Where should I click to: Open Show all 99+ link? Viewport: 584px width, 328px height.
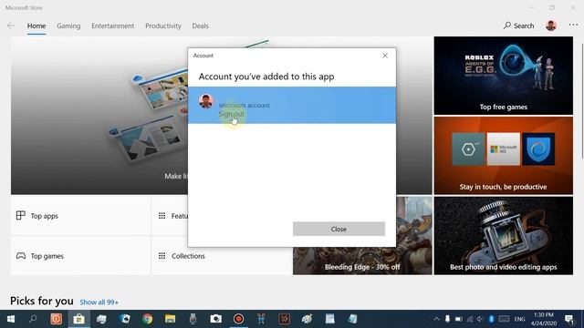pyautogui.click(x=99, y=302)
